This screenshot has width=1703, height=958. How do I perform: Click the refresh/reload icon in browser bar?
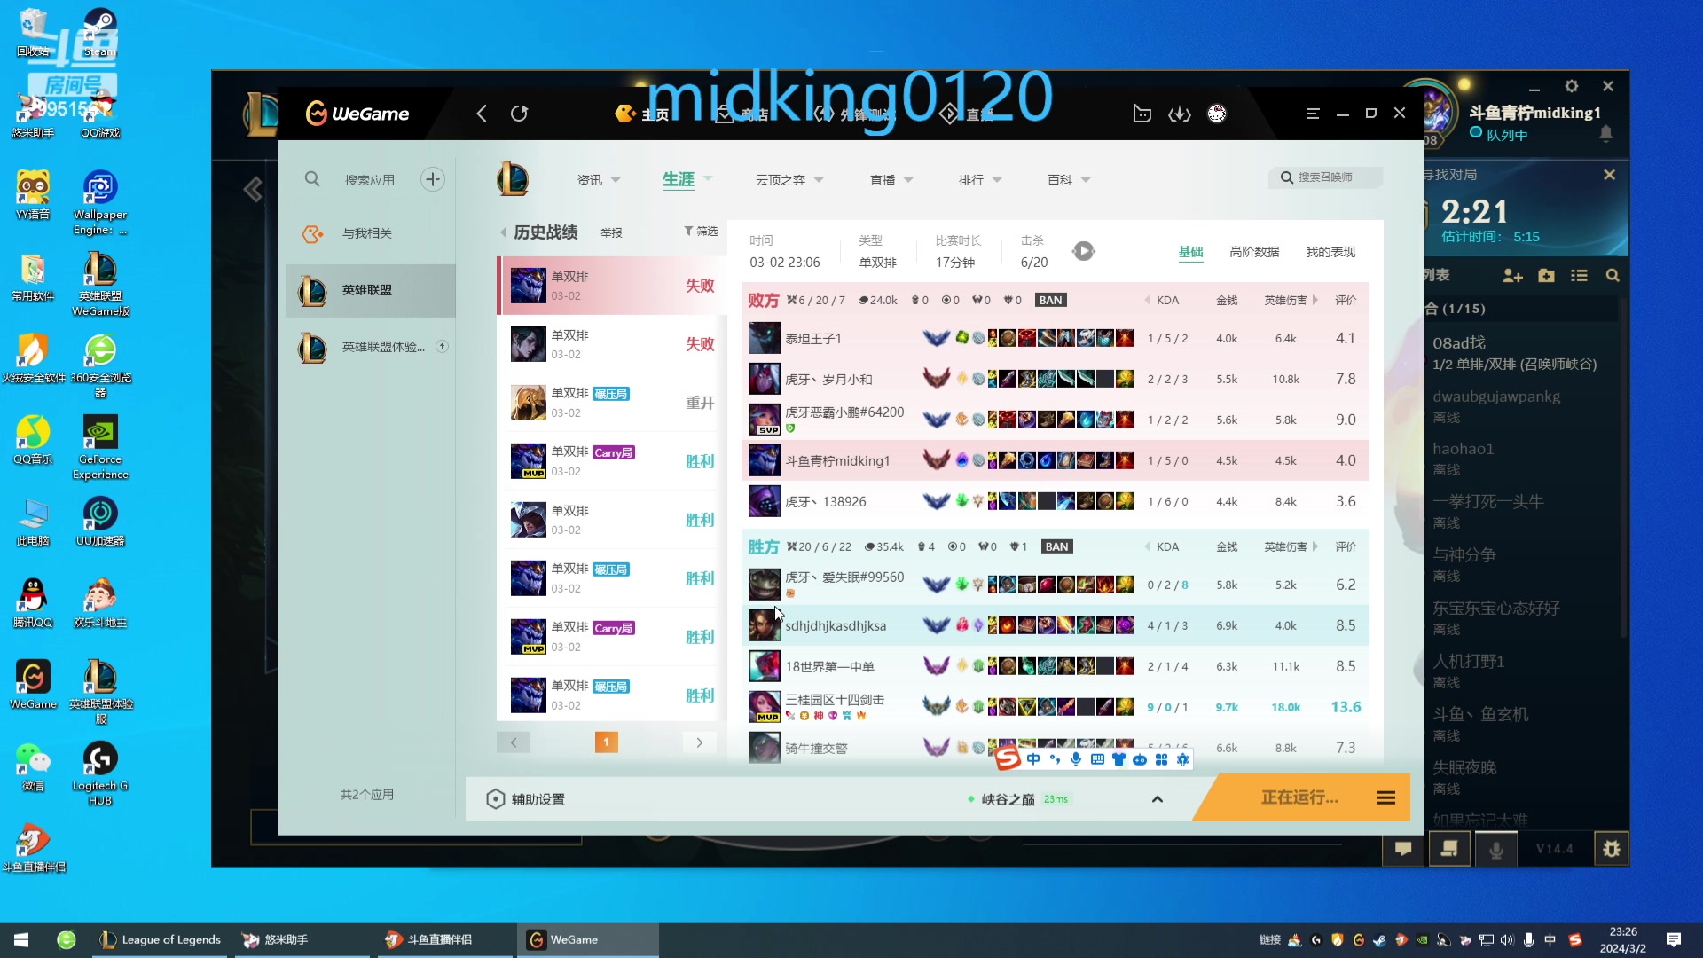[x=521, y=114]
